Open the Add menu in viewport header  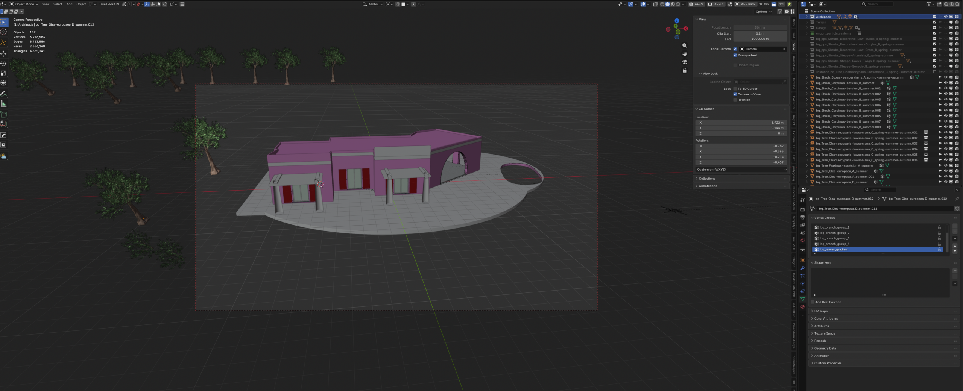(x=69, y=4)
